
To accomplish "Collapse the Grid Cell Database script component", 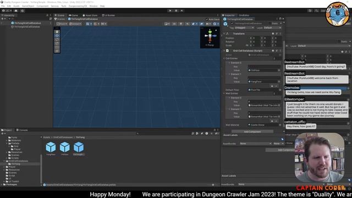I will [224, 51].
